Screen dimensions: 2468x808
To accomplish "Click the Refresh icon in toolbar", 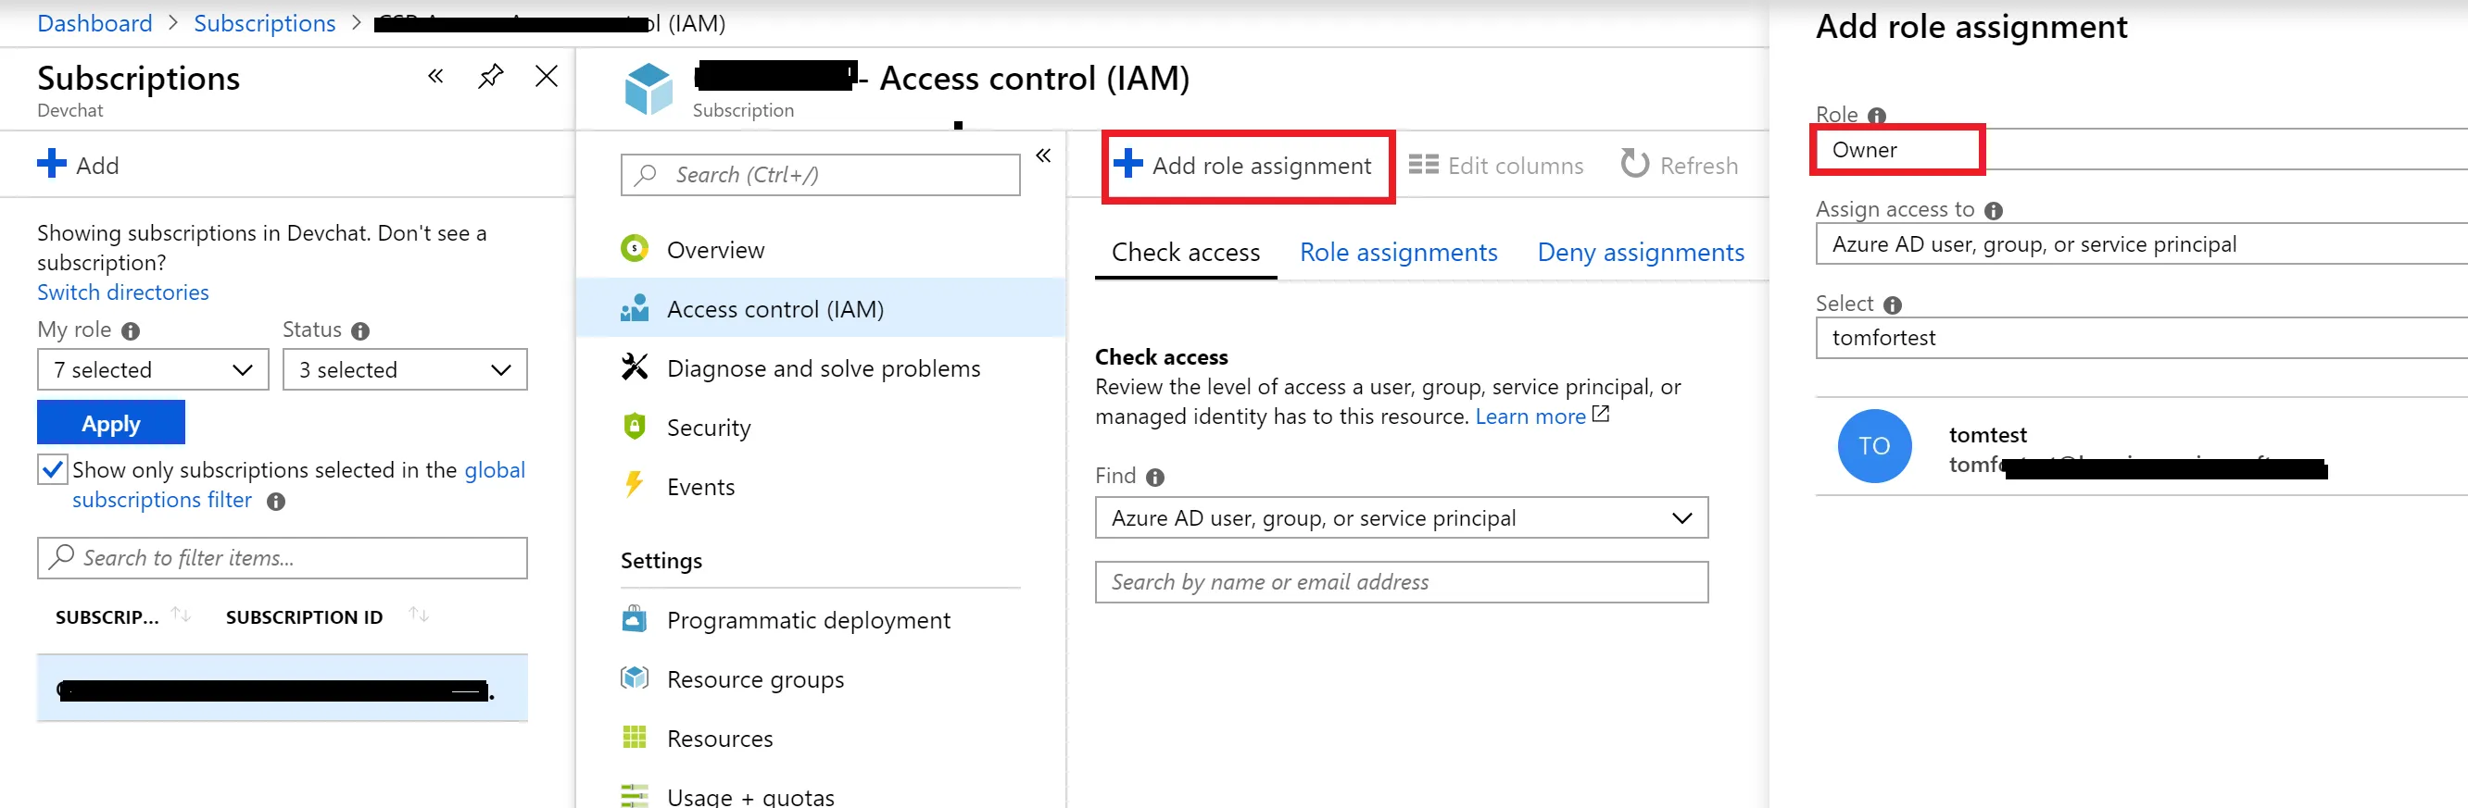I will (1634, 165).
